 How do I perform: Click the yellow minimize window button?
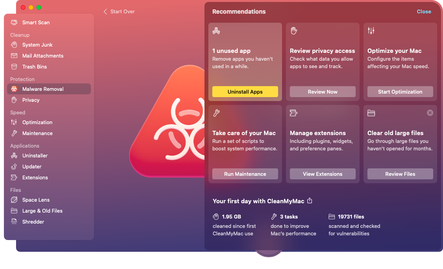pos(31,7)
